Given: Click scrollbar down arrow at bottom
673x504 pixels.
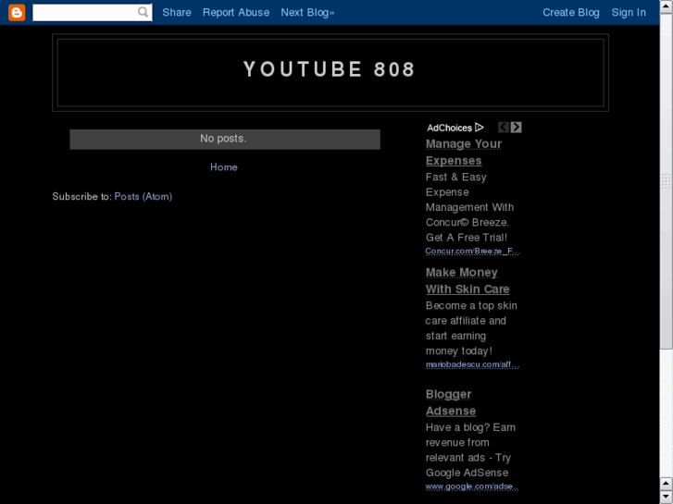Looking at the screenshot, I should [667, 498].
